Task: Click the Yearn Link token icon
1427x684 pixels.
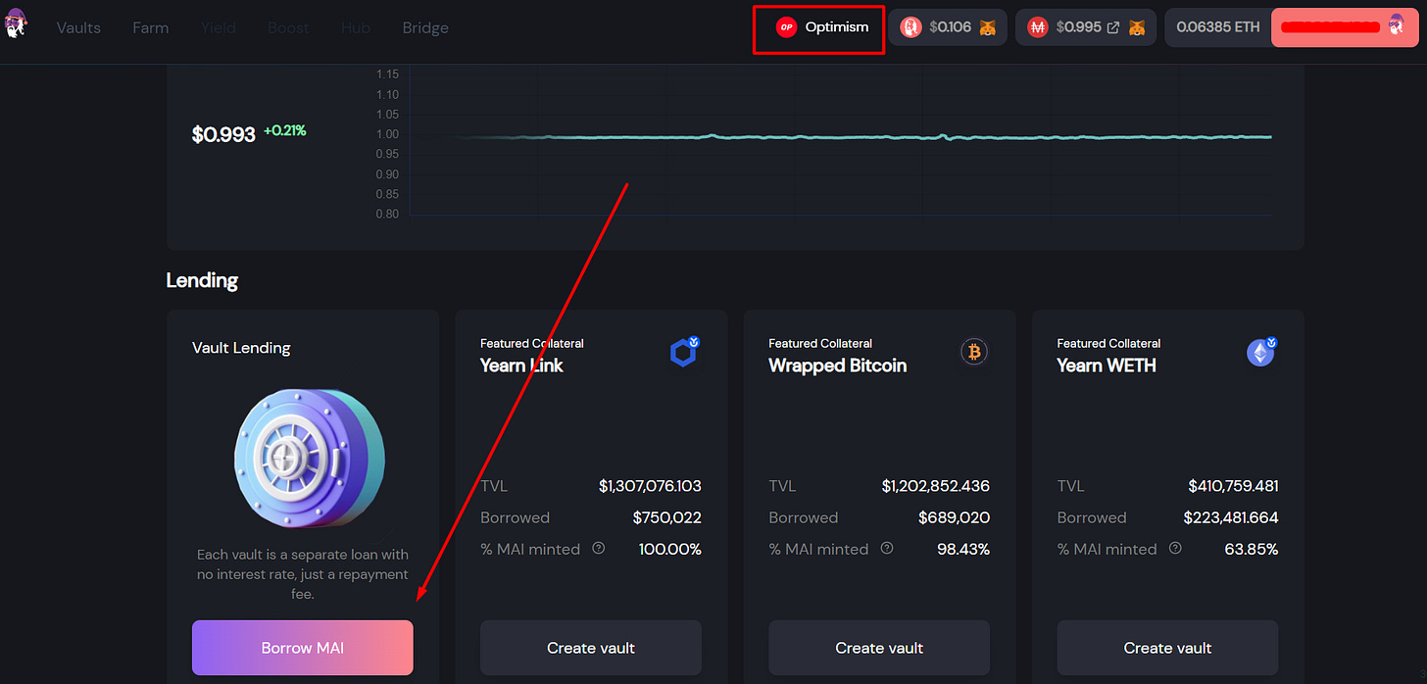Action: coord(684,352)
